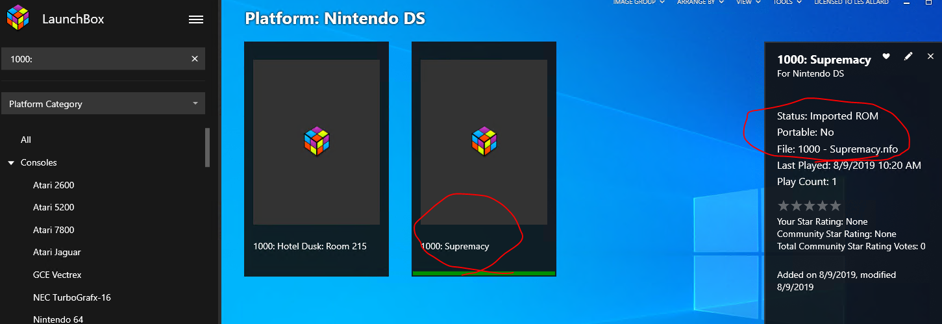The height and width of the screenshot is (324, 942).
Task: Edit 1000: Supremacy with pencil icon
Action: tap(908, 56)
